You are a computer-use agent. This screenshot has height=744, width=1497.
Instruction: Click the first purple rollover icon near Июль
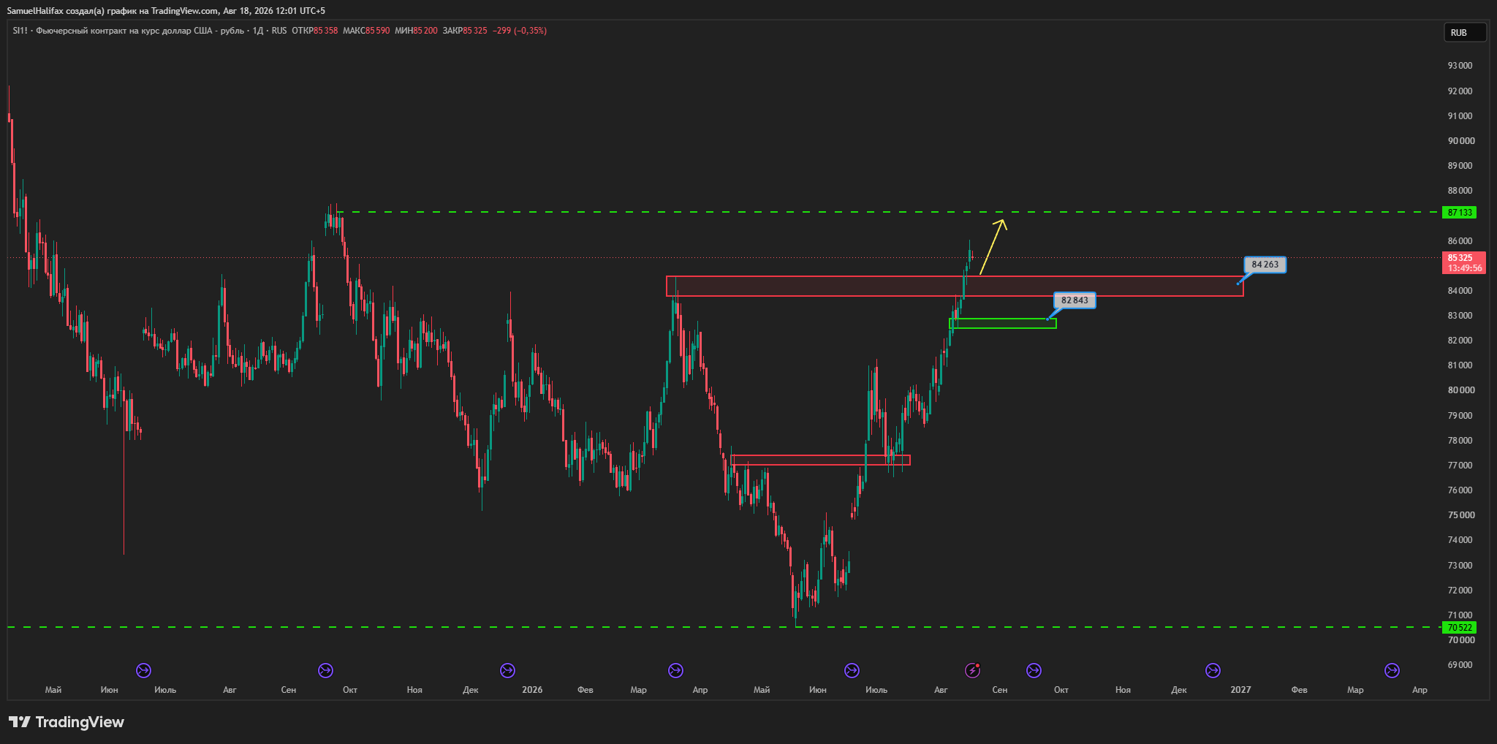click(x=143, y=670)
